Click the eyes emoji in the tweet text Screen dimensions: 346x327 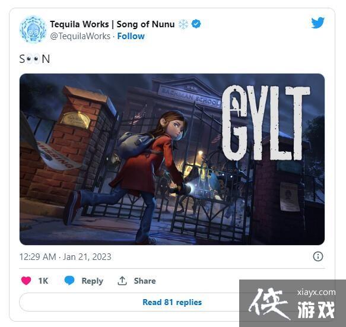tap(33, 59)
